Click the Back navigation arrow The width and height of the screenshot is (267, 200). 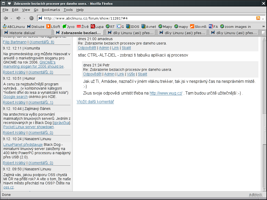tap(6, 18)
